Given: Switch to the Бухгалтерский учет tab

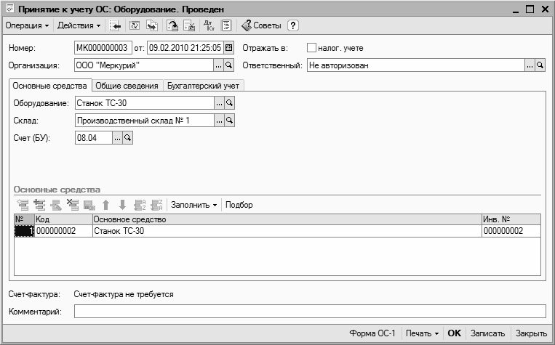Looking at the screenshot, I should click(x=203, y=86).
